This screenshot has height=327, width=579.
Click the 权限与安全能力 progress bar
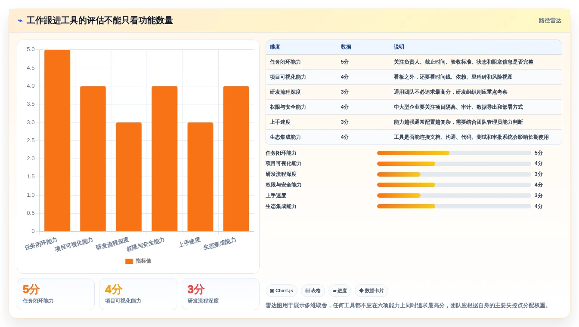click(454, 185)
